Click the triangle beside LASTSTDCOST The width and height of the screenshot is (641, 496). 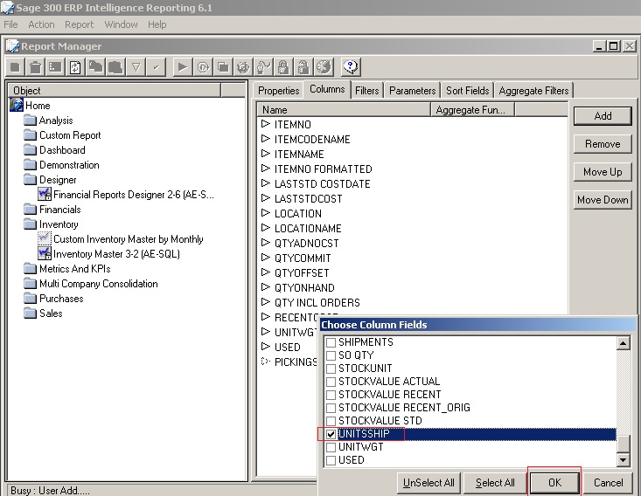266,198
